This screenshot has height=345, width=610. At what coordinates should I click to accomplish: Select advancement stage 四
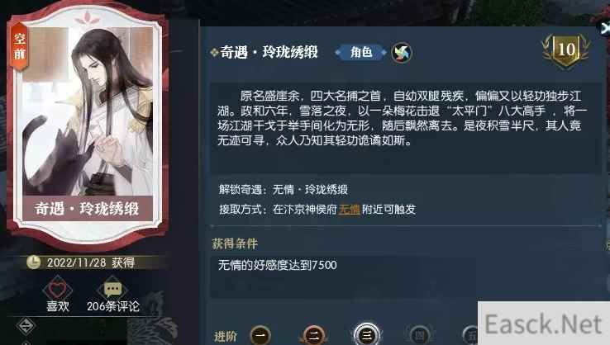click(x=419, y=335)
